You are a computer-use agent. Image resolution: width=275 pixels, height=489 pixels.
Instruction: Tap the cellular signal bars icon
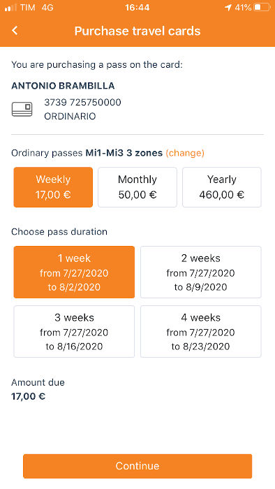coord(11,8)
